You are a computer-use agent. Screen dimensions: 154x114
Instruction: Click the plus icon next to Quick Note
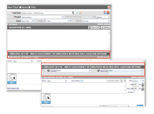click(x=83, y=81)
